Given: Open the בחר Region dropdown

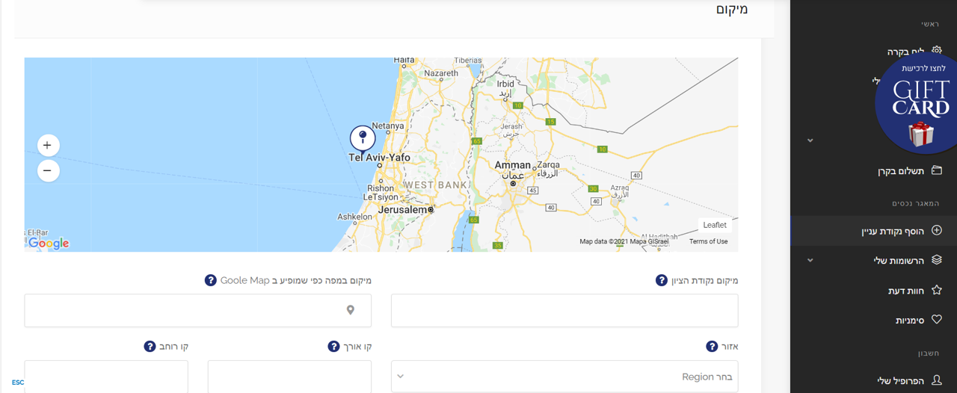Looking at the screenshot, I should tap(564, 377).
